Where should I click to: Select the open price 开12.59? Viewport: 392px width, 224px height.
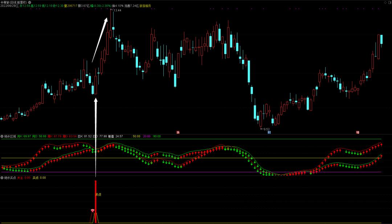[x=25, y=6]
